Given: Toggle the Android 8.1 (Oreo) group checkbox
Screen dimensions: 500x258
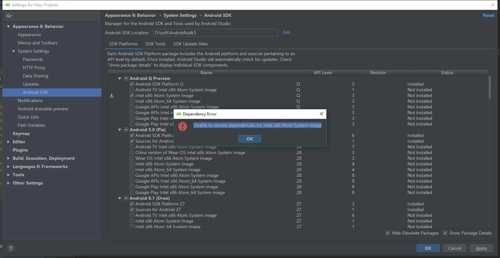Looking at the screenshot, I should (x=126, y=198).
